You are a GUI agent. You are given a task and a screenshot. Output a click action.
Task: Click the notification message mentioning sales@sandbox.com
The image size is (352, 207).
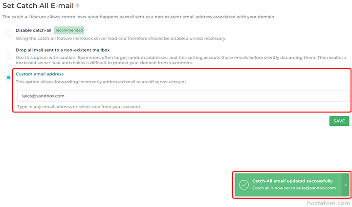coord(294,188)
